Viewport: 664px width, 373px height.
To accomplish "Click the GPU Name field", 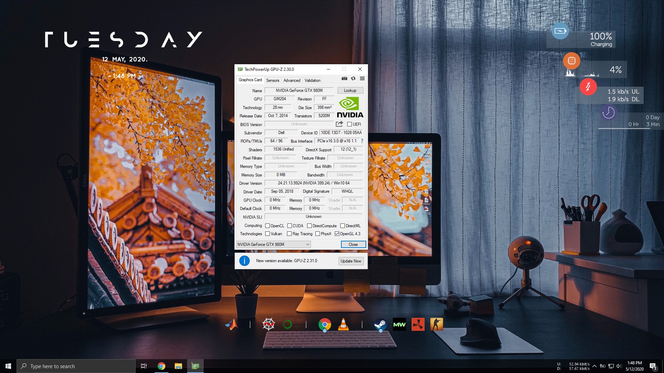I will click(299, 90).
